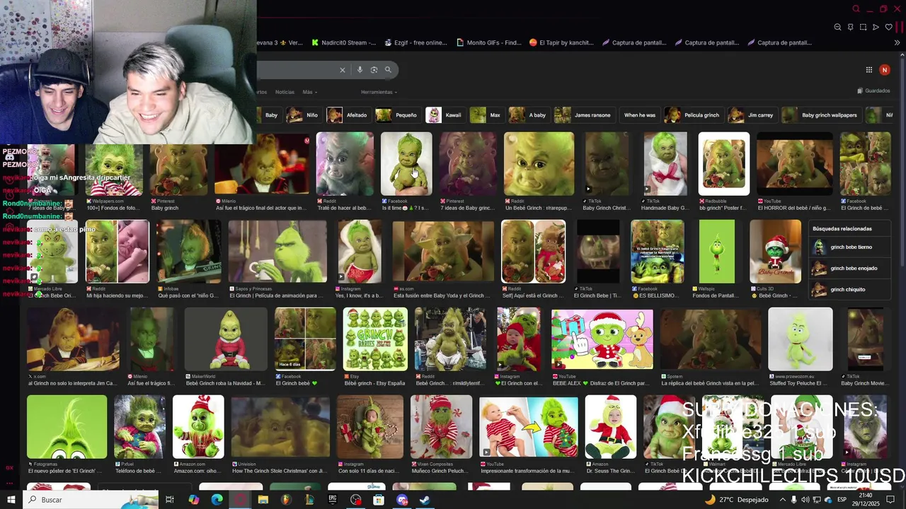
Task: Open the 'How The Grinch Stole Christmas' Univision image
Action: click(x=280, y=427)
